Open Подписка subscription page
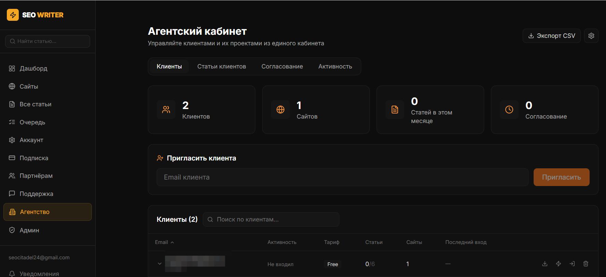This screenshot has height=277, width=606. (x=47, y=158)
